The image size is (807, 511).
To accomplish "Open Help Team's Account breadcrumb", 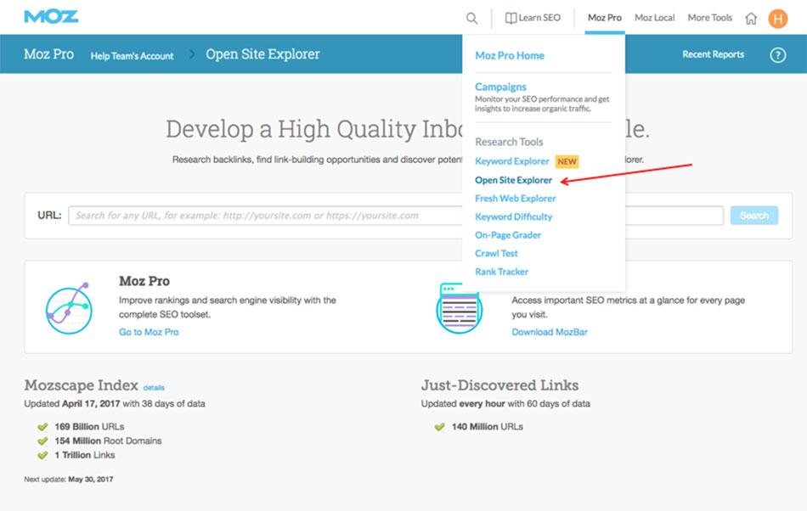I will coord(132,56).
